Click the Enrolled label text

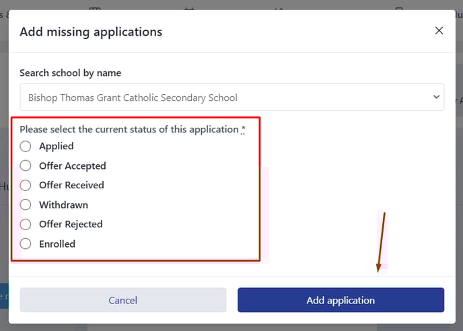point(57,244)
